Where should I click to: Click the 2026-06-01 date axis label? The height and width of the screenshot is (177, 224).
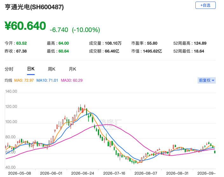[51, 173]
